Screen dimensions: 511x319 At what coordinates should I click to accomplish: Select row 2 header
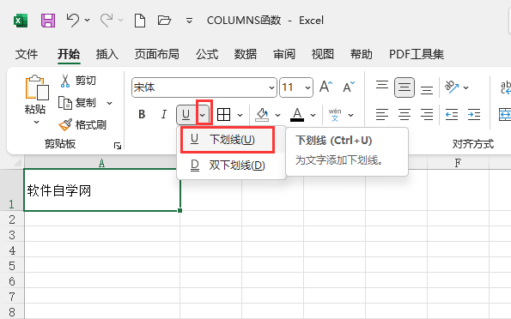pos(12,219)
